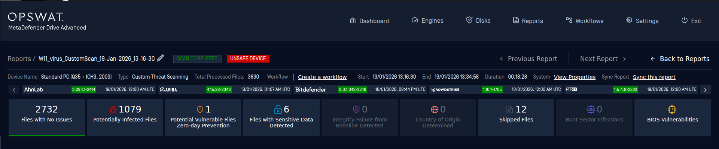Click the Workflows nodes icon

[569, 20]
